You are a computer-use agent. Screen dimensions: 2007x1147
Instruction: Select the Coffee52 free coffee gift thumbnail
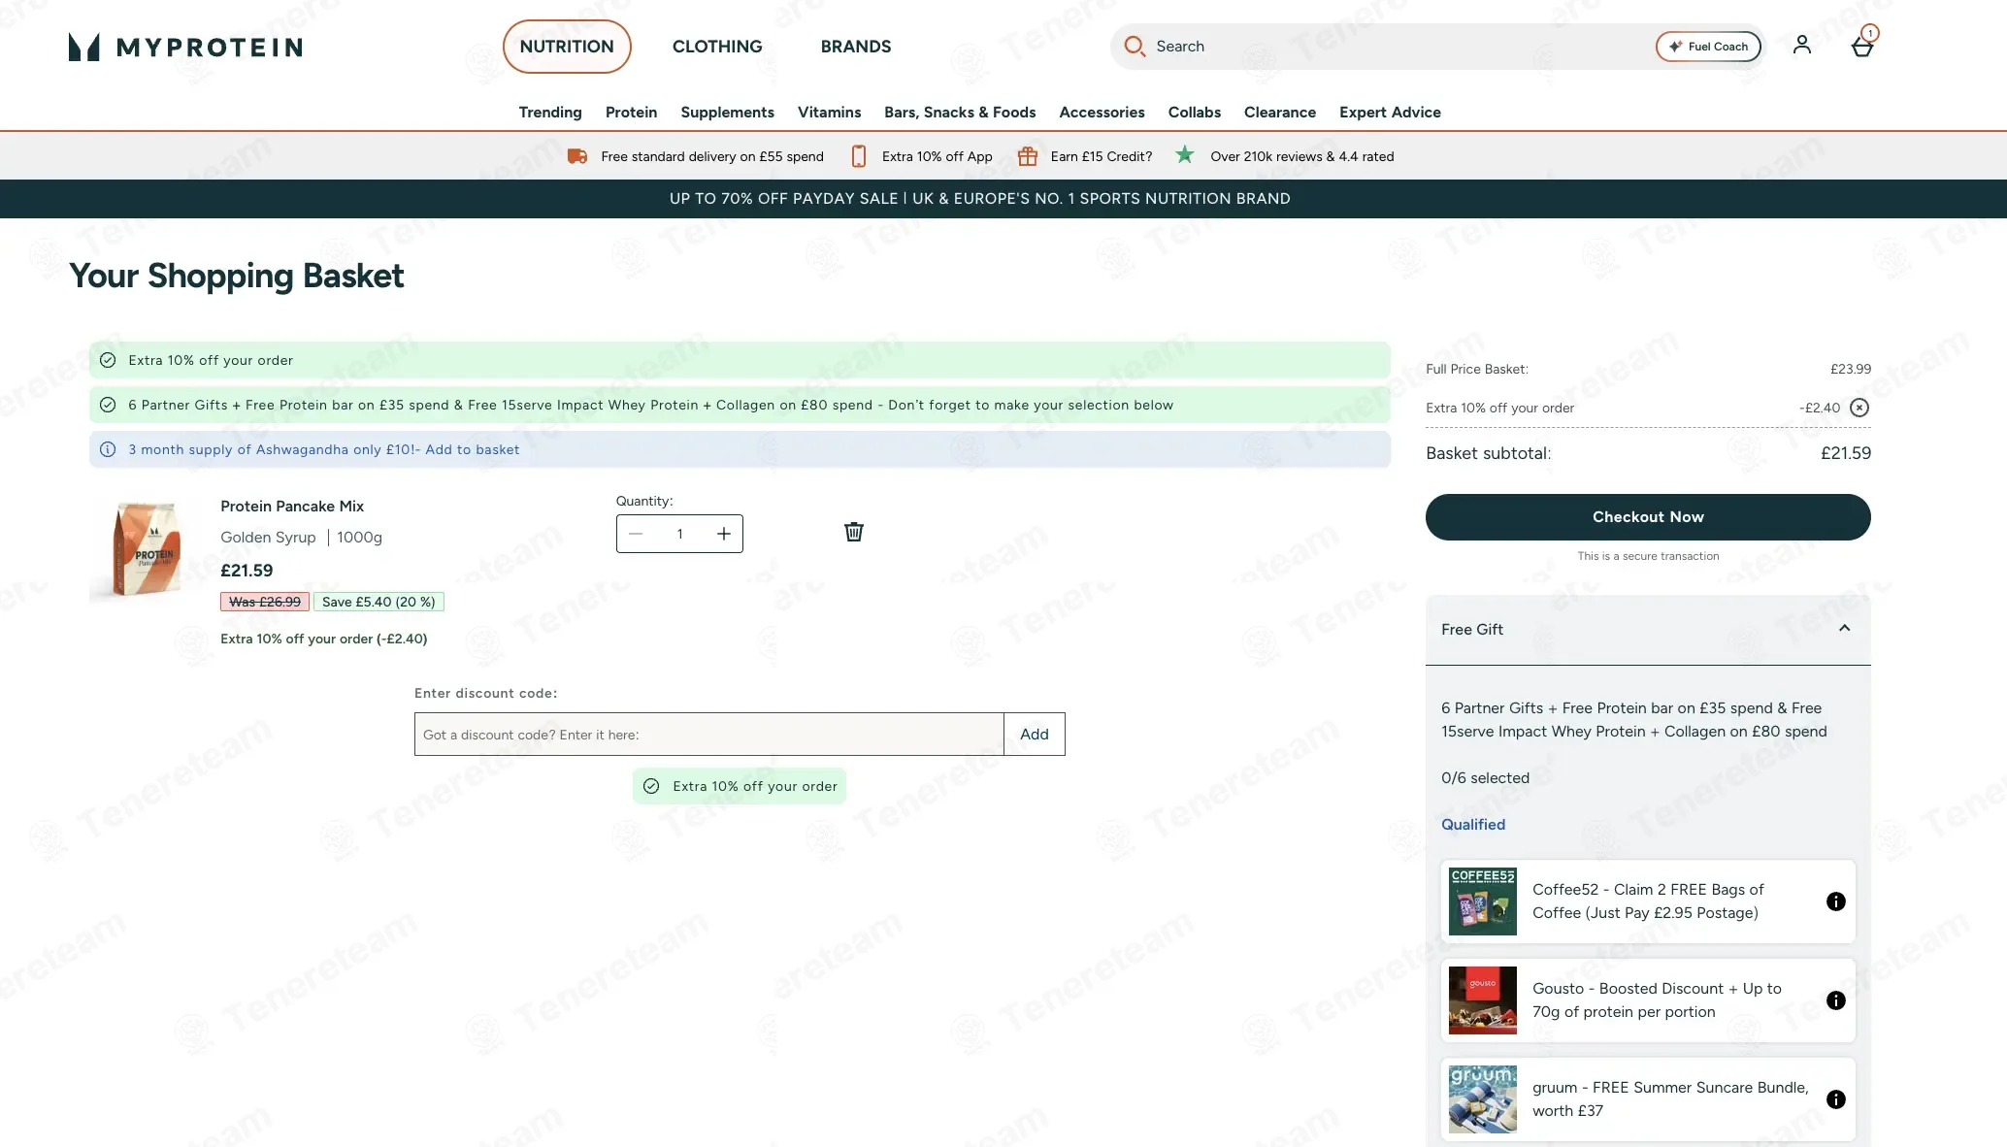point(1482,901)
